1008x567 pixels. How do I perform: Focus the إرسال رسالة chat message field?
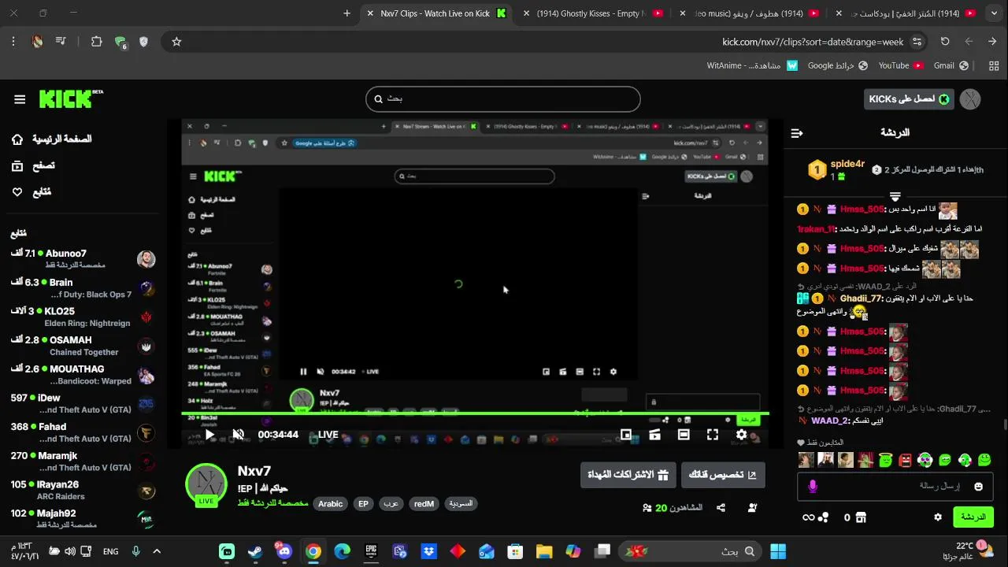pyautogui.click(x=895, y=487)
